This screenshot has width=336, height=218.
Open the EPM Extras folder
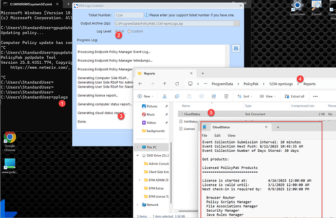tap(154, 188)
